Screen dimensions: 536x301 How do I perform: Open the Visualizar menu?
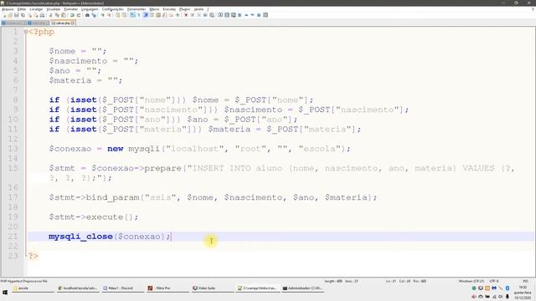54,9
